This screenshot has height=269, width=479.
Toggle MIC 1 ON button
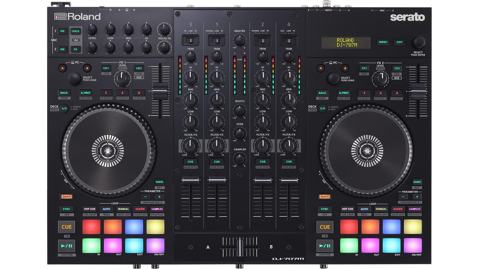[62, 31]
